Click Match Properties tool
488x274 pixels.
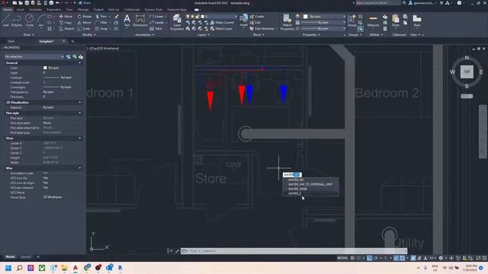click(x=287, y=22)
